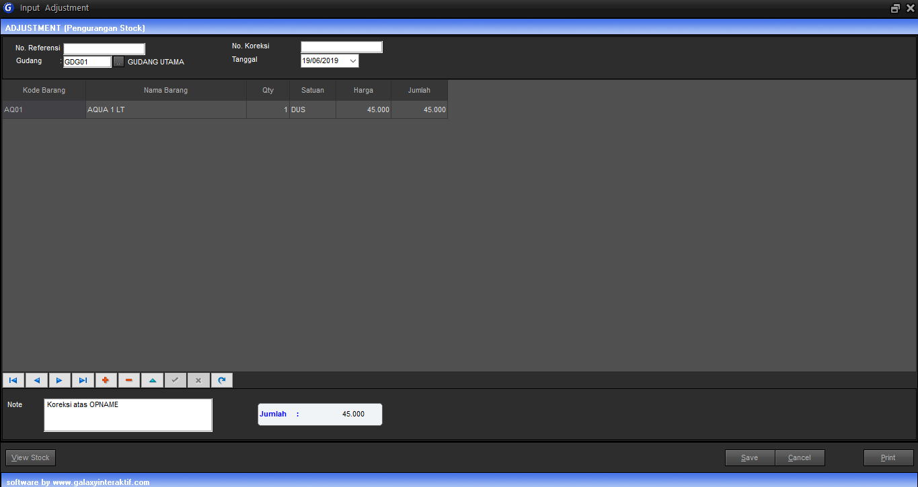The width and height of the screenshot is (918, 487).
Task: Click the Print button
Action: tap(888, 457)
